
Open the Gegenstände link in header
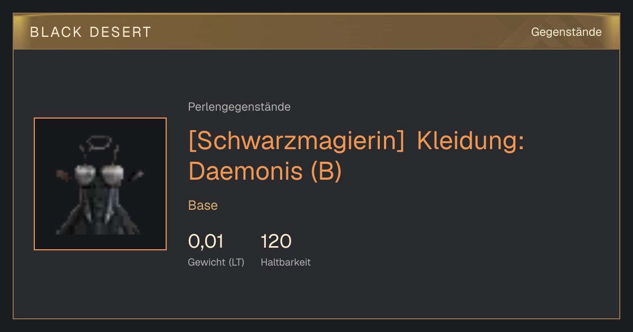(x=566, y=32)
